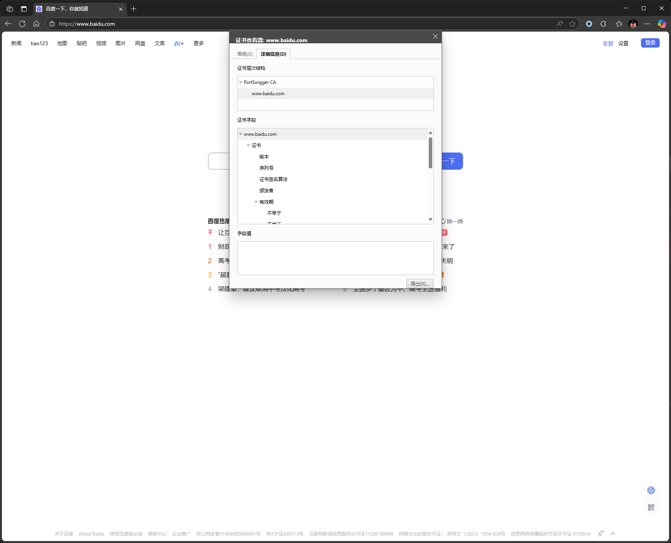Click the certificate fields scrollbar thumb

click(430, 153)
